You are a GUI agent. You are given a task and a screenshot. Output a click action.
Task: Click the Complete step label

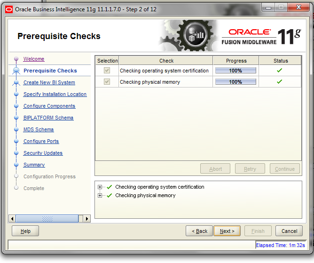pyautogui.click(x=34, y=188)
